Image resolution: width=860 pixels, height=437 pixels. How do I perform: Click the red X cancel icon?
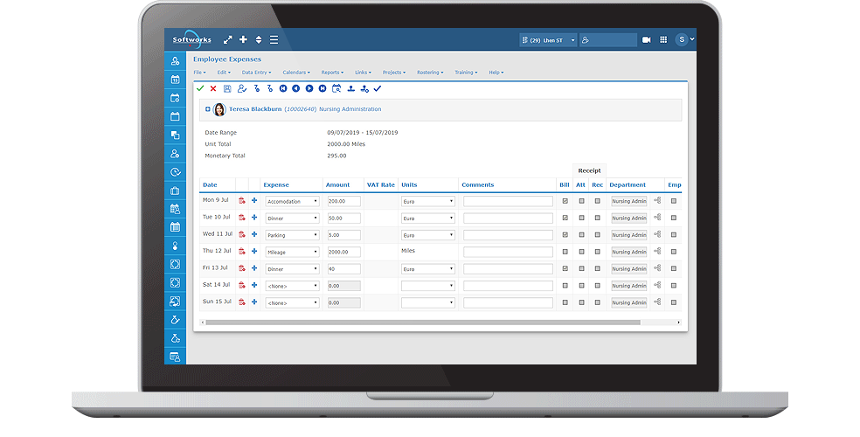pos(213,88)
